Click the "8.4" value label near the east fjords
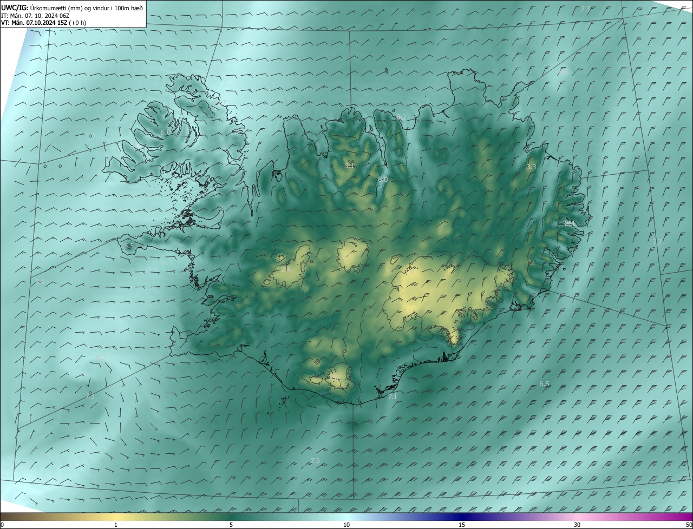 point(569,223)
